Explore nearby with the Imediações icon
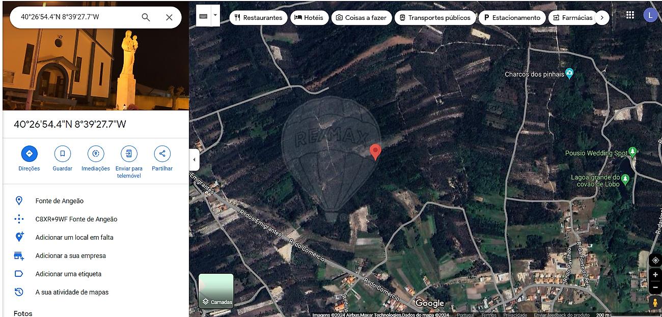The width and height of the screenshot is (662, 317). coord(96,153)
